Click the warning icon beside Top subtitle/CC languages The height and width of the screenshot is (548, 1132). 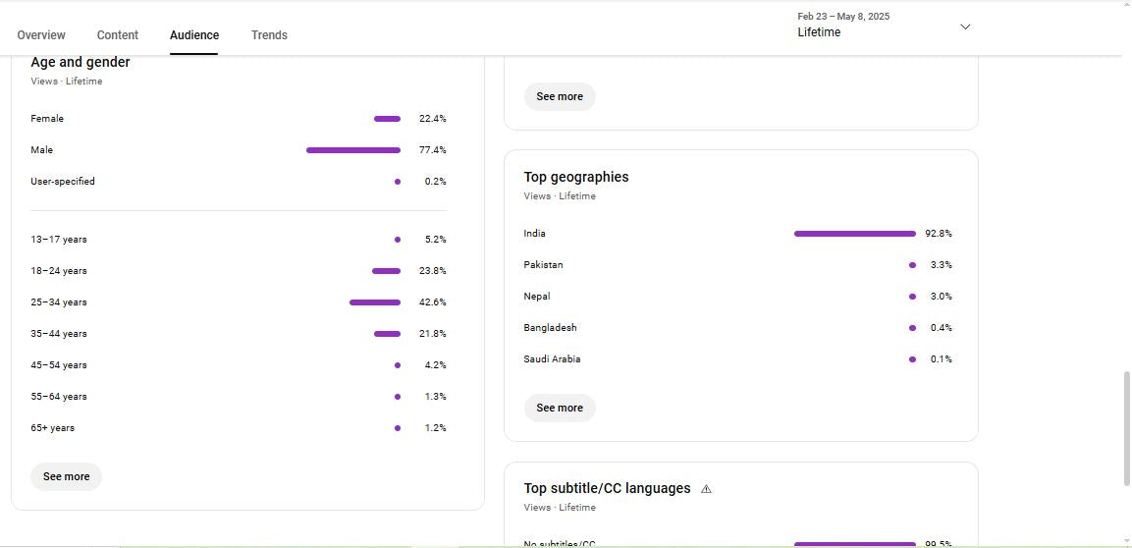[706, 489]
